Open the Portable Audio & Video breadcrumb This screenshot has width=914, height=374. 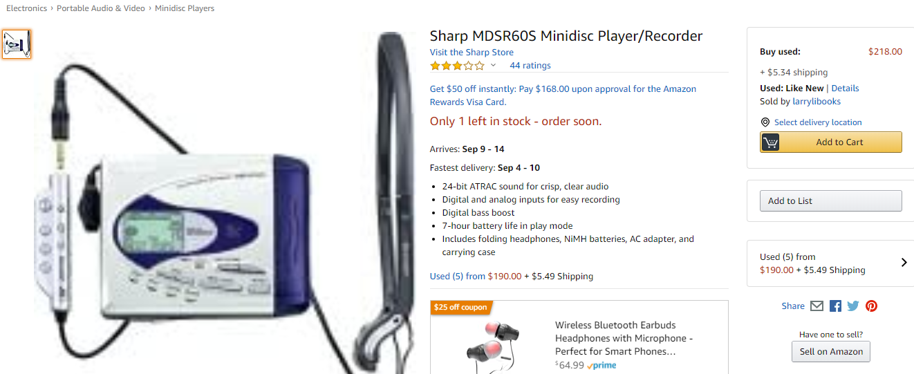[101, 8]
